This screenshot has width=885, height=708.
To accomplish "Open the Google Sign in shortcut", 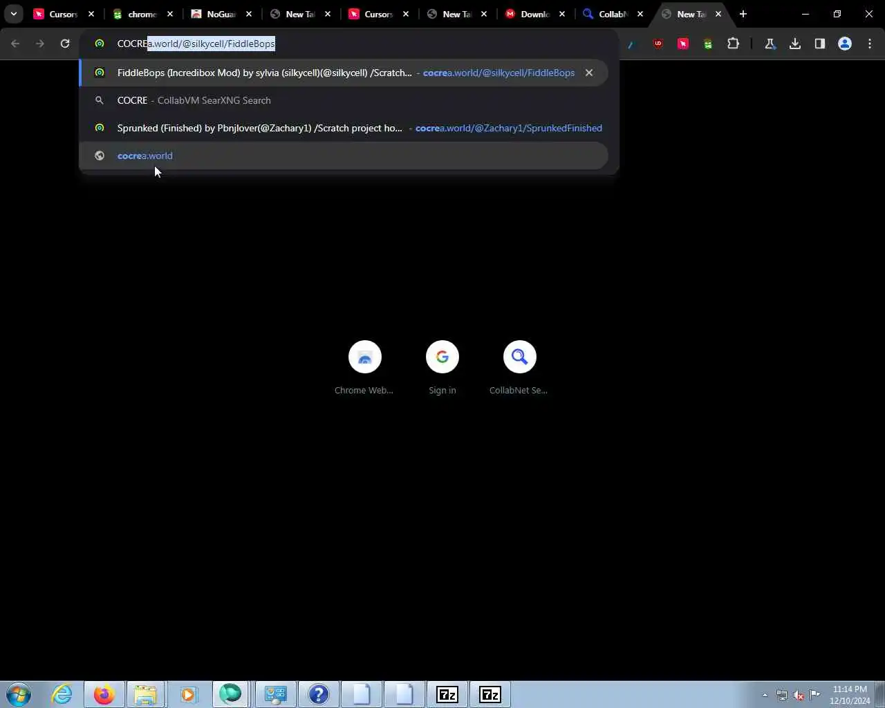I will click(442, 369).
